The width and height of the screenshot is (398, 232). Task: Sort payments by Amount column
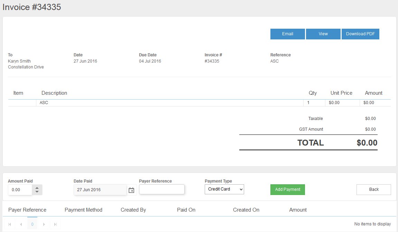coord(298,210)
